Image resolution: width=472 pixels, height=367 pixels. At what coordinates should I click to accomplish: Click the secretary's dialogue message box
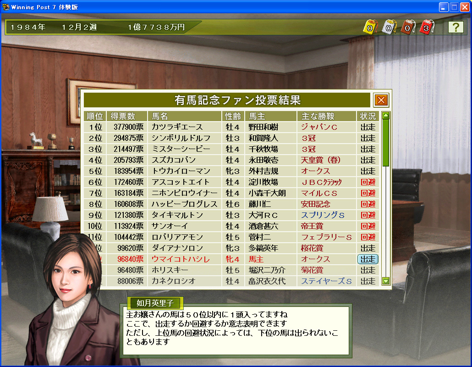tap(236, 331)
